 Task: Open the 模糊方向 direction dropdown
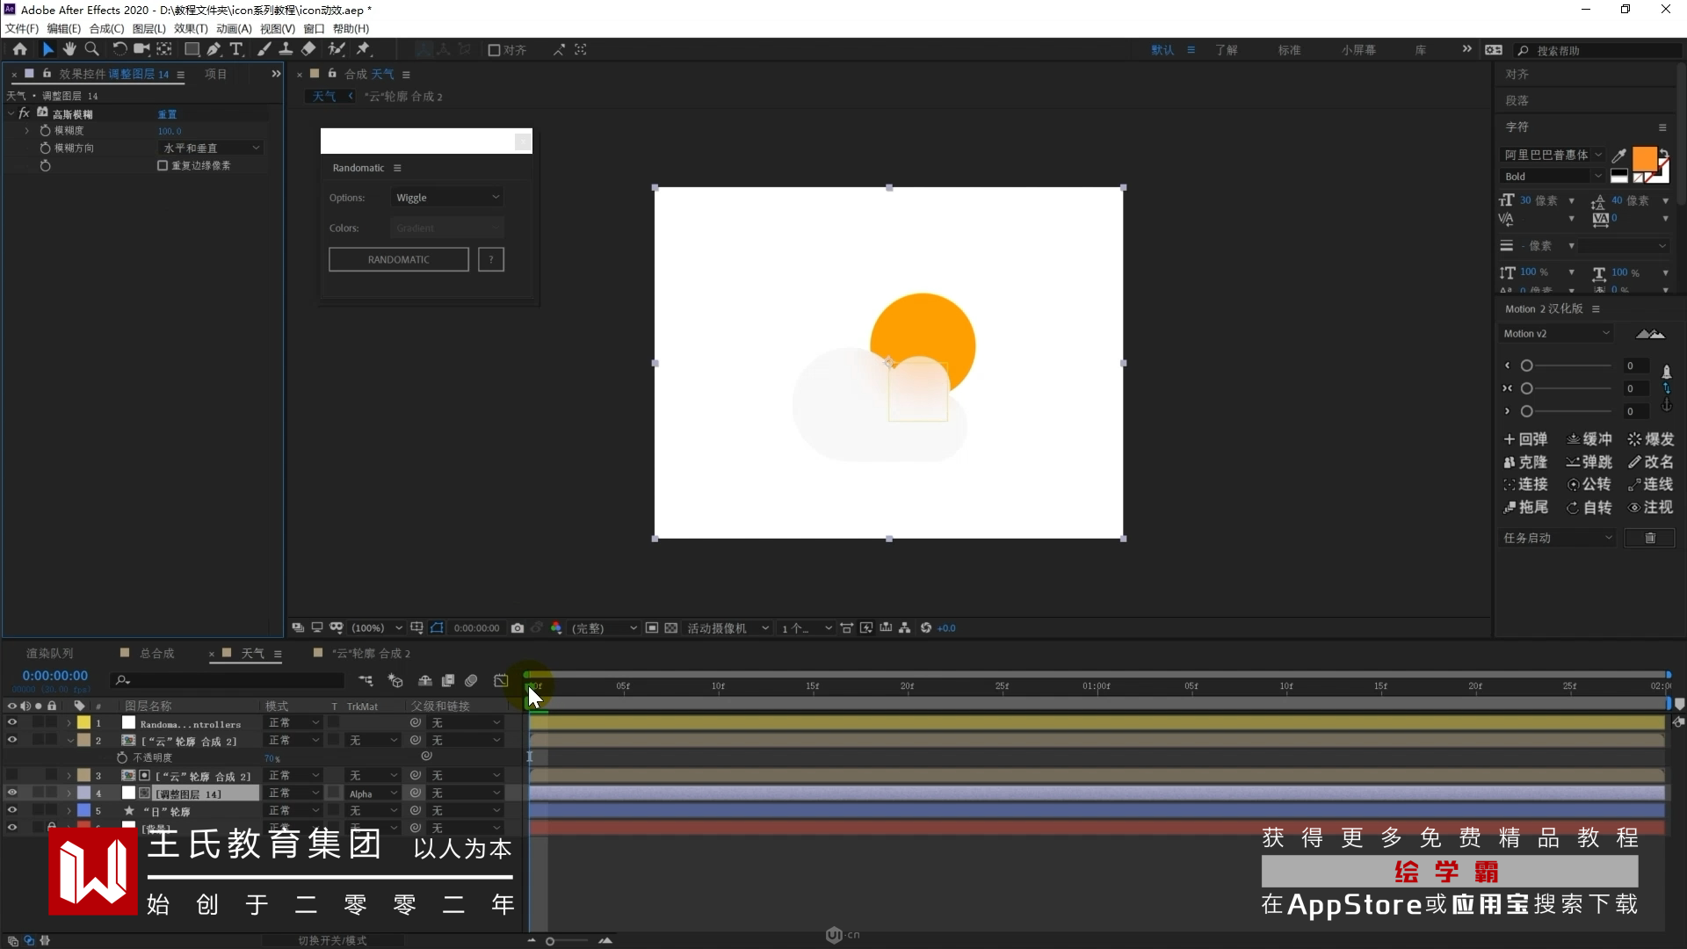click(211, 148)
